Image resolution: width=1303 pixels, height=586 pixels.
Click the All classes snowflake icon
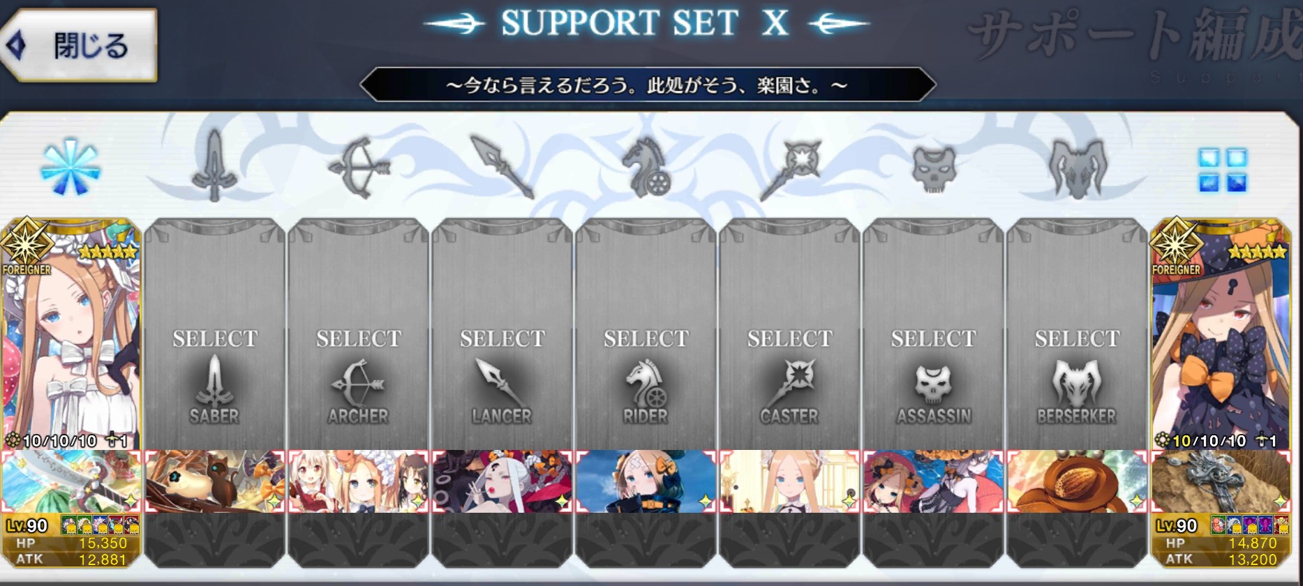(x=70, y=167)
